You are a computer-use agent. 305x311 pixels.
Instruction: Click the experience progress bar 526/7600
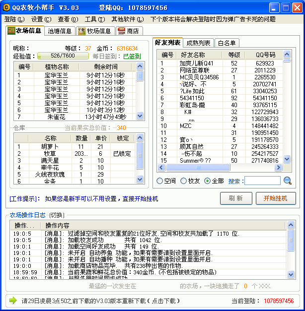63,56
